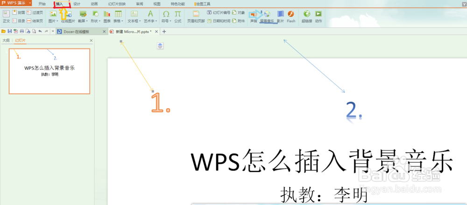Image resolution: width=467 pixels, height=205 pixels.
Task: Insert a 图表 chart
Action: [107, 17]
